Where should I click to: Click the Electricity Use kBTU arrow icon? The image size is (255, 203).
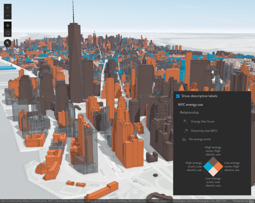186,131
